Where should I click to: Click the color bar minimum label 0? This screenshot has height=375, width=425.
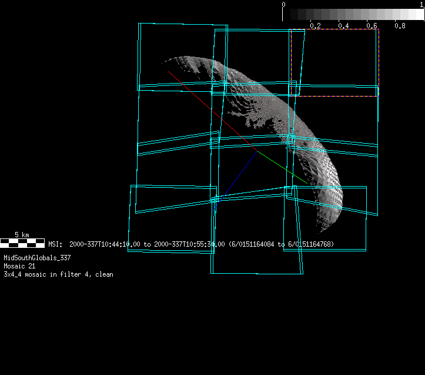(284, 4)
